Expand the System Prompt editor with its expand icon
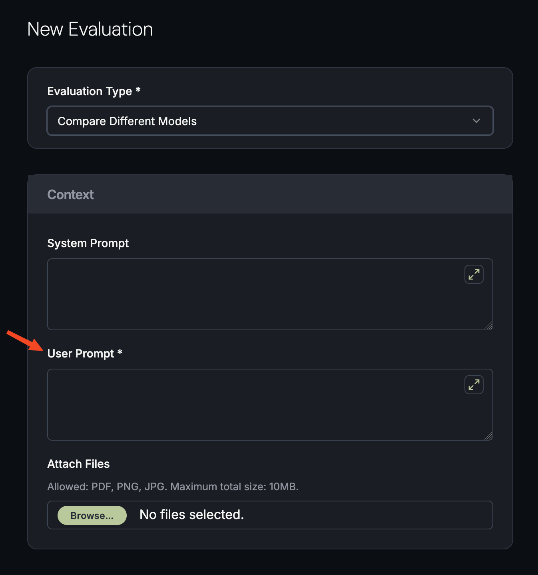The image size is (538, 575). (474, 274)
